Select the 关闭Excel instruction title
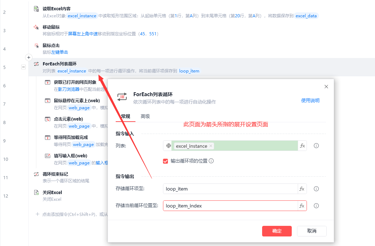375x246 pixels. coord(52,192)
